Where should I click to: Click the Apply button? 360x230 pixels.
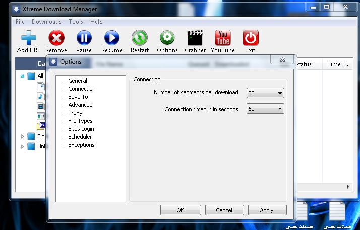[x=266, y=210]
